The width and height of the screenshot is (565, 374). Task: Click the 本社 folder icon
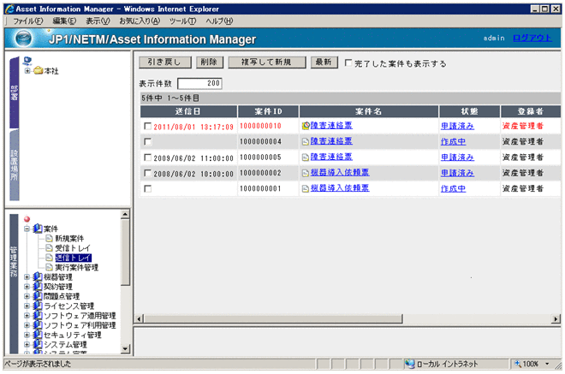tap(39, 71)
